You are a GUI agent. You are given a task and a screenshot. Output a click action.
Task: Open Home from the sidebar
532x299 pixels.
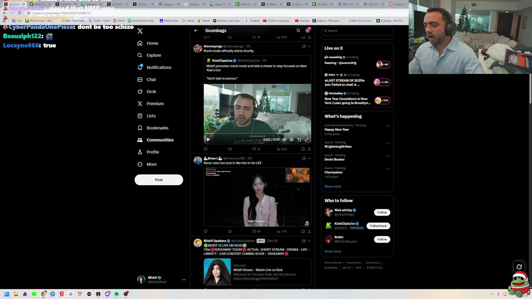pyautogui.click(x=148, y=43)
